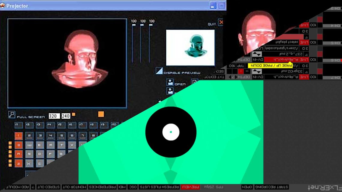Click the Full Screen icon
342x192 pixels.
(12, 114)
